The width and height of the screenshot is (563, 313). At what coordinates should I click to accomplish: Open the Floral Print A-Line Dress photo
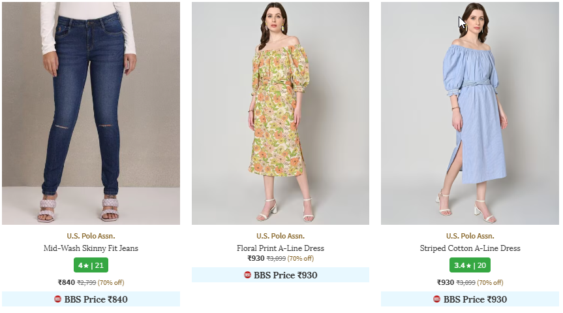pyautogui.click(x=280, y=113)
